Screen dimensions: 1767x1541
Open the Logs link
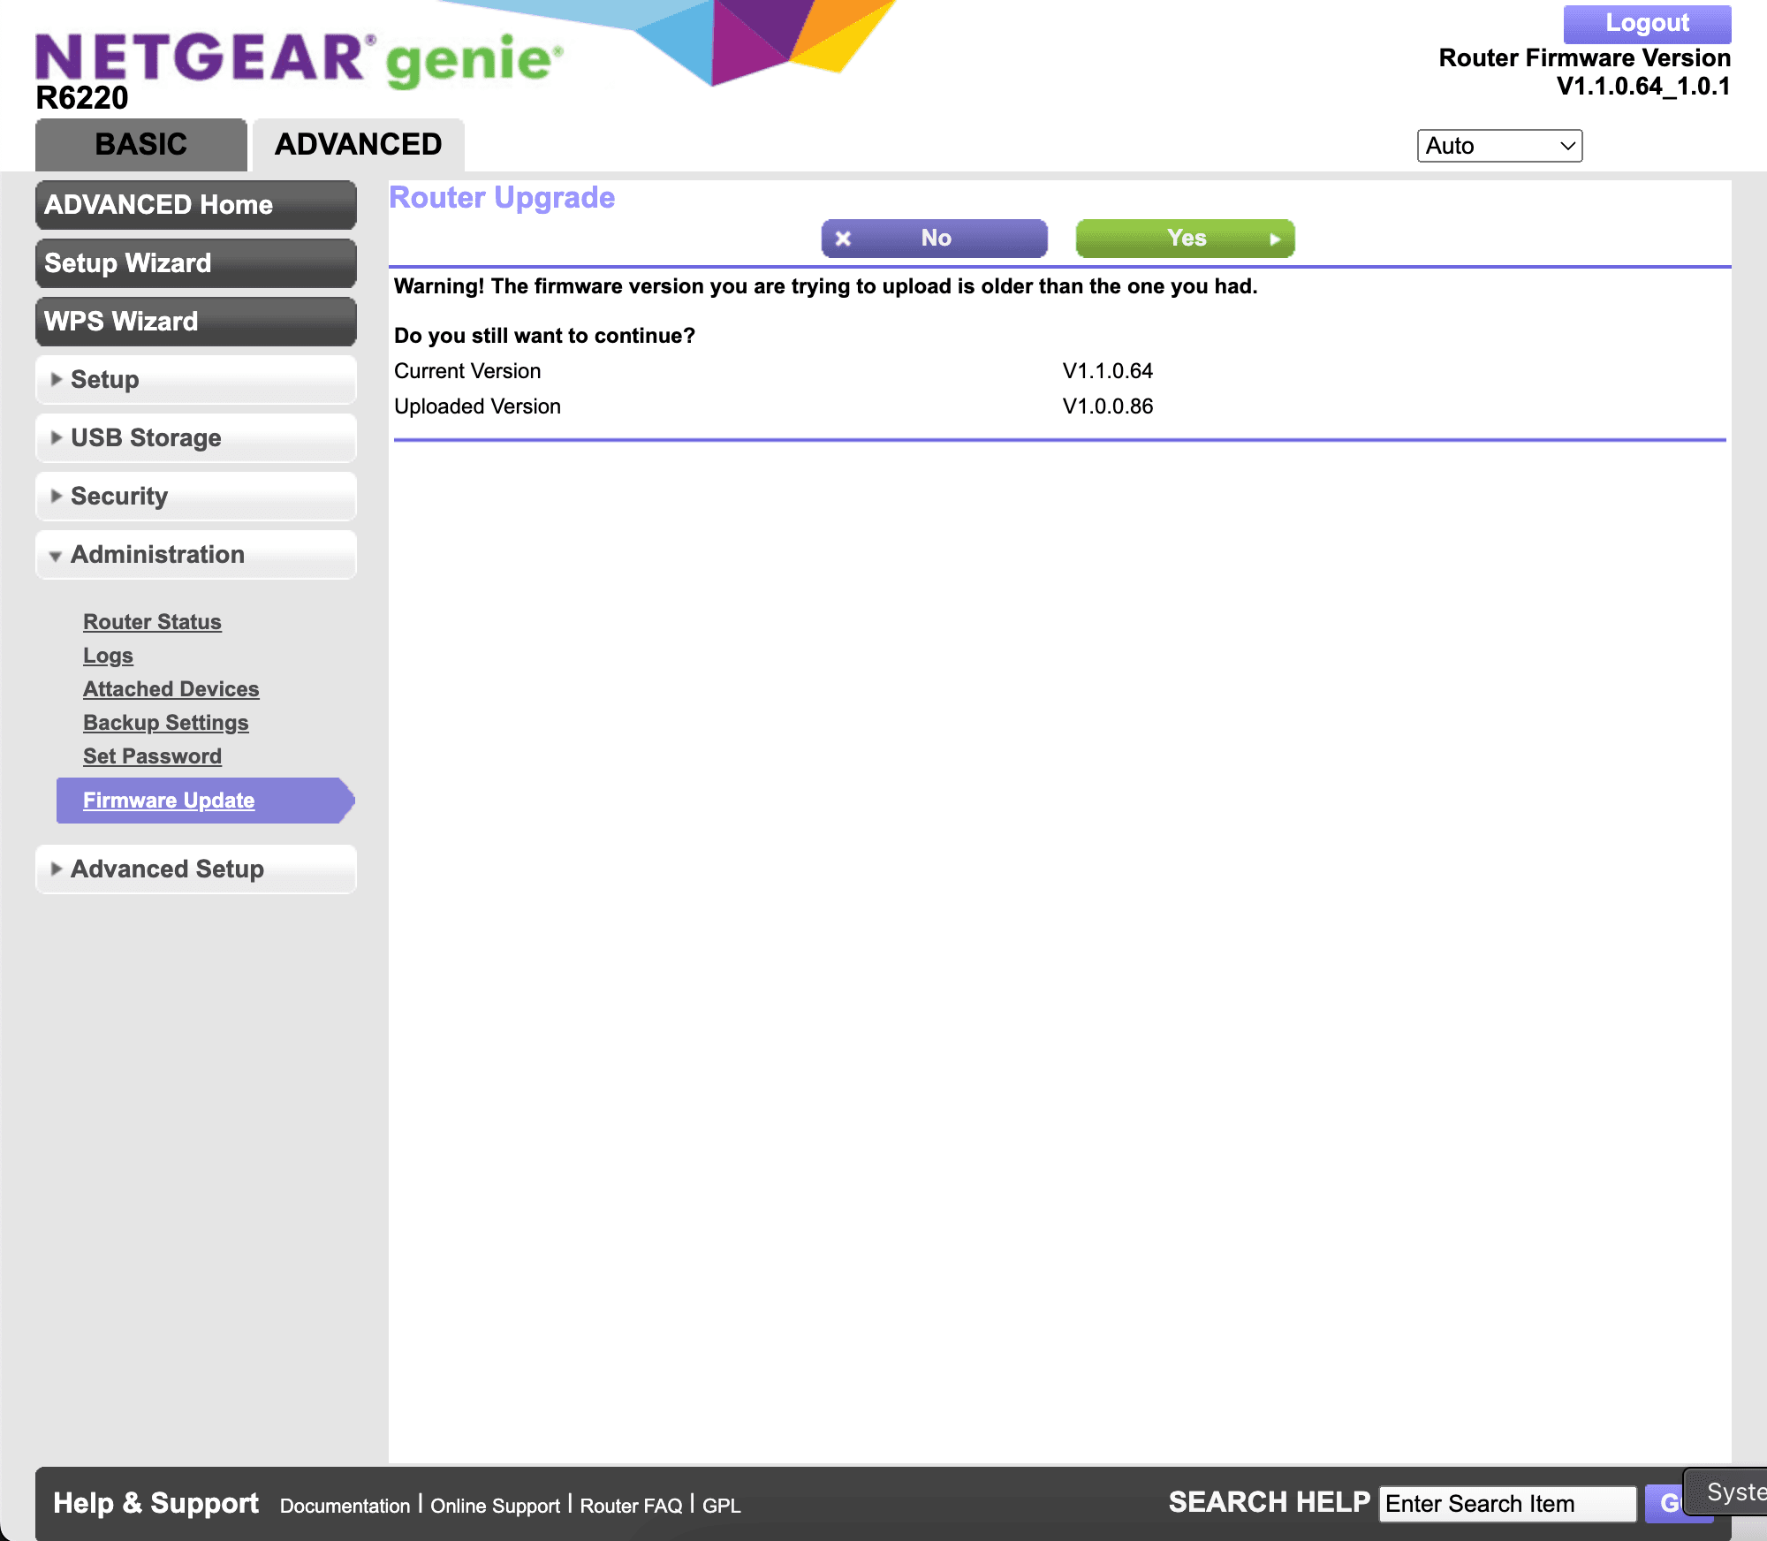[108, 656]
